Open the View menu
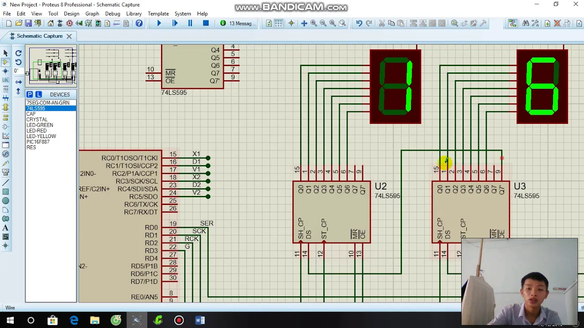The width and height of the screenshot is (584, 328). (x=36, y=14)
